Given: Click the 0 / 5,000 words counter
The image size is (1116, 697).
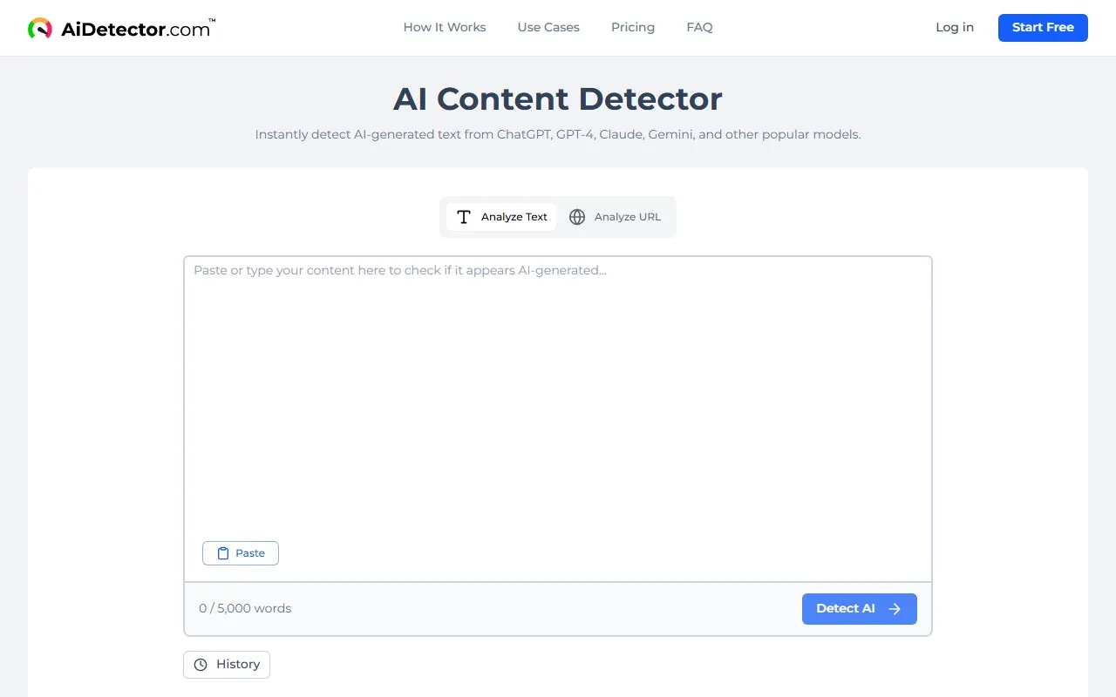Looking at the screenshot, I should point(245,608).
